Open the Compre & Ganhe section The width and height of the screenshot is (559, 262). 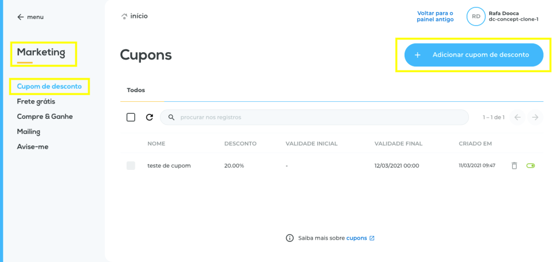(x=45, y=117)
